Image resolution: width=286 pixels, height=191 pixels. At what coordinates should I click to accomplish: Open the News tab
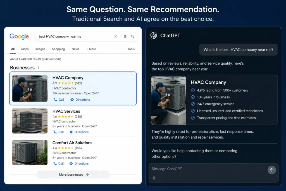(75, 49)
